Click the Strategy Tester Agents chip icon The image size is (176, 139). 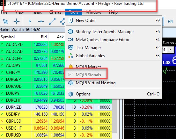[x=71, y=32]
